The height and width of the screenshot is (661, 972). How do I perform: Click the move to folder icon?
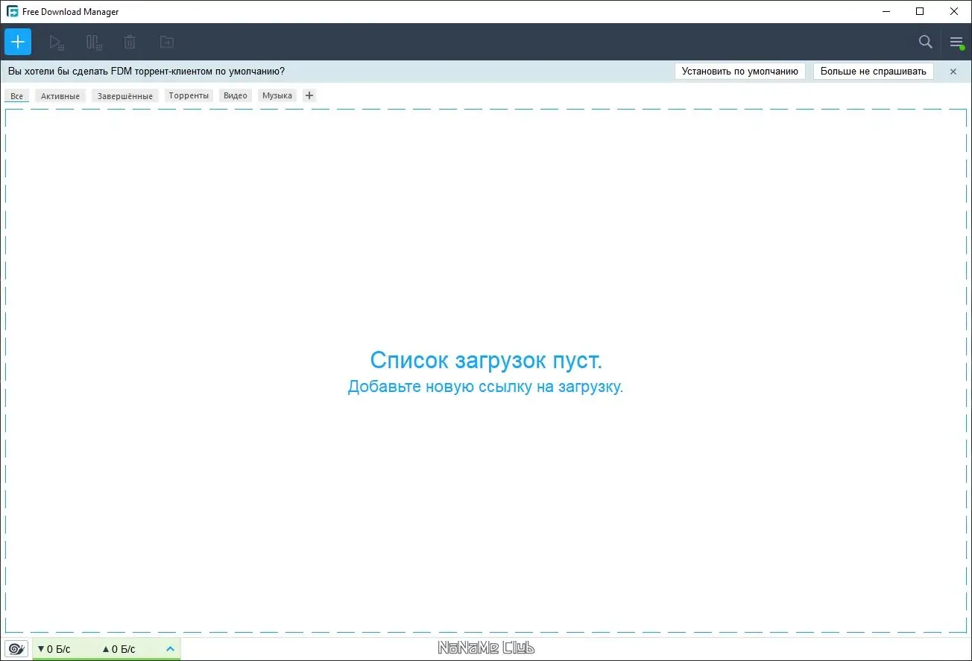(x=167, y=42)
